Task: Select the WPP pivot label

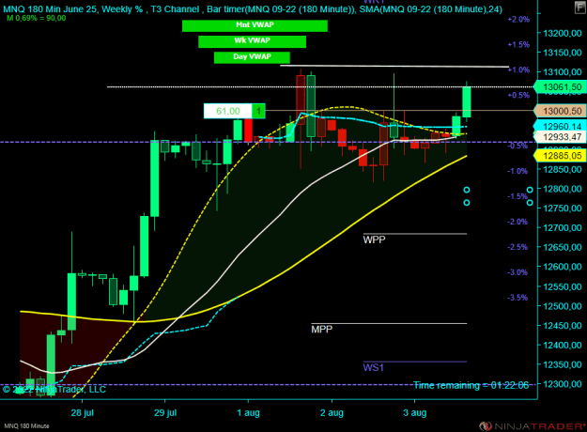Action: click(374, 239)
